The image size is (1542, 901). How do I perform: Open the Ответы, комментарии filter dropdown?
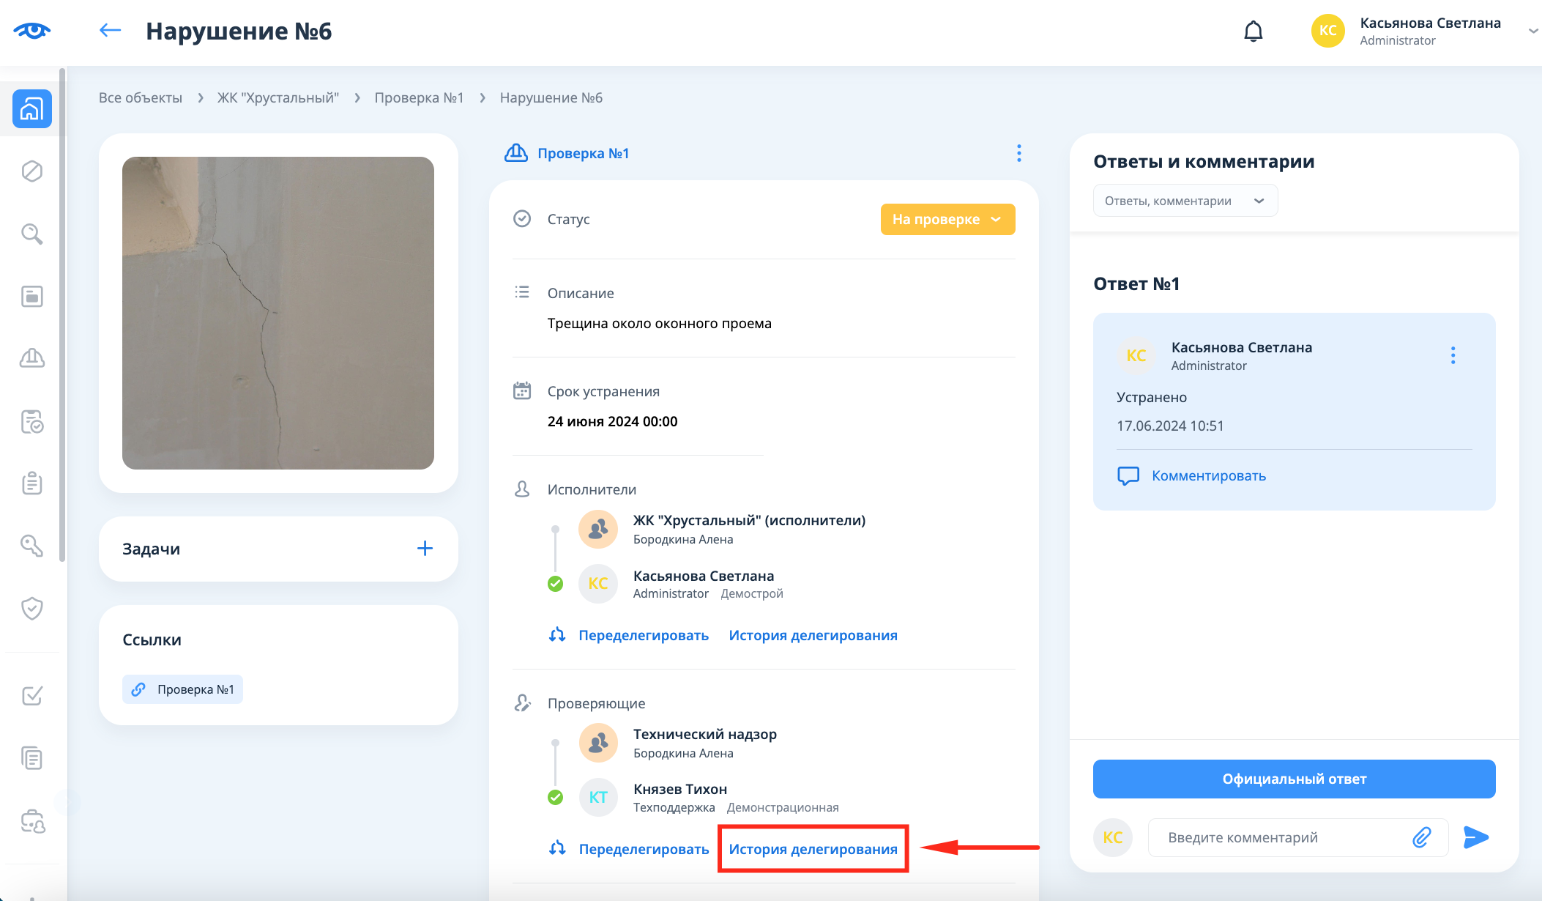pyautogui.click(x=1185, y=201)
